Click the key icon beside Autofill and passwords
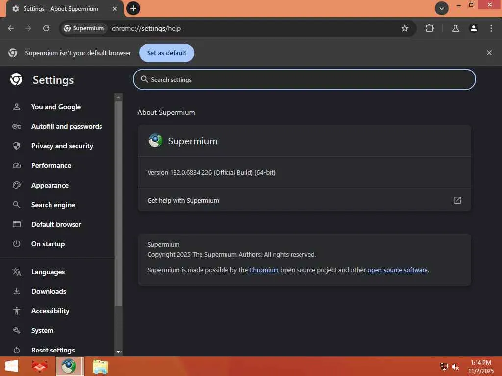 pos(17,126)
